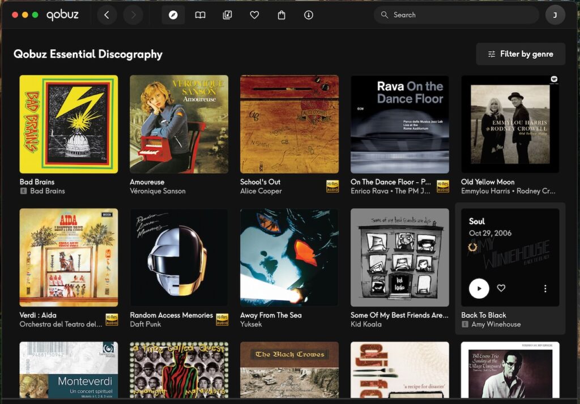This screenshot has height=404, width=580.
Task: Open Downloads with the download arrow icon
Action: click(308, 15)
